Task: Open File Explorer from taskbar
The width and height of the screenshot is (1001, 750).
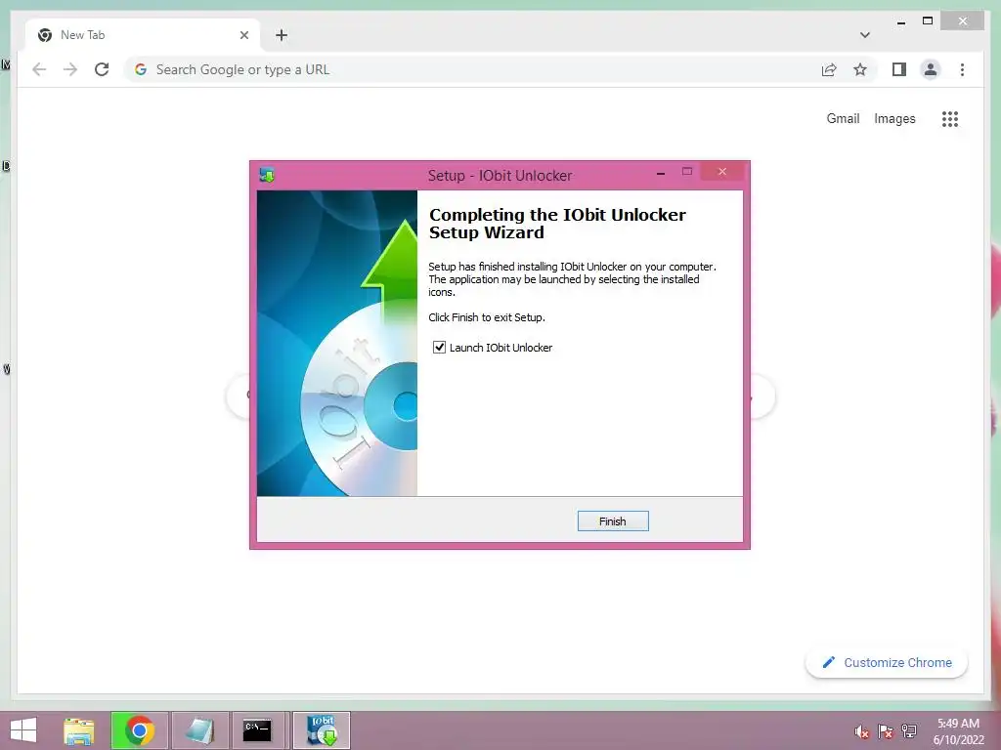Action: (x=79, y=730)
